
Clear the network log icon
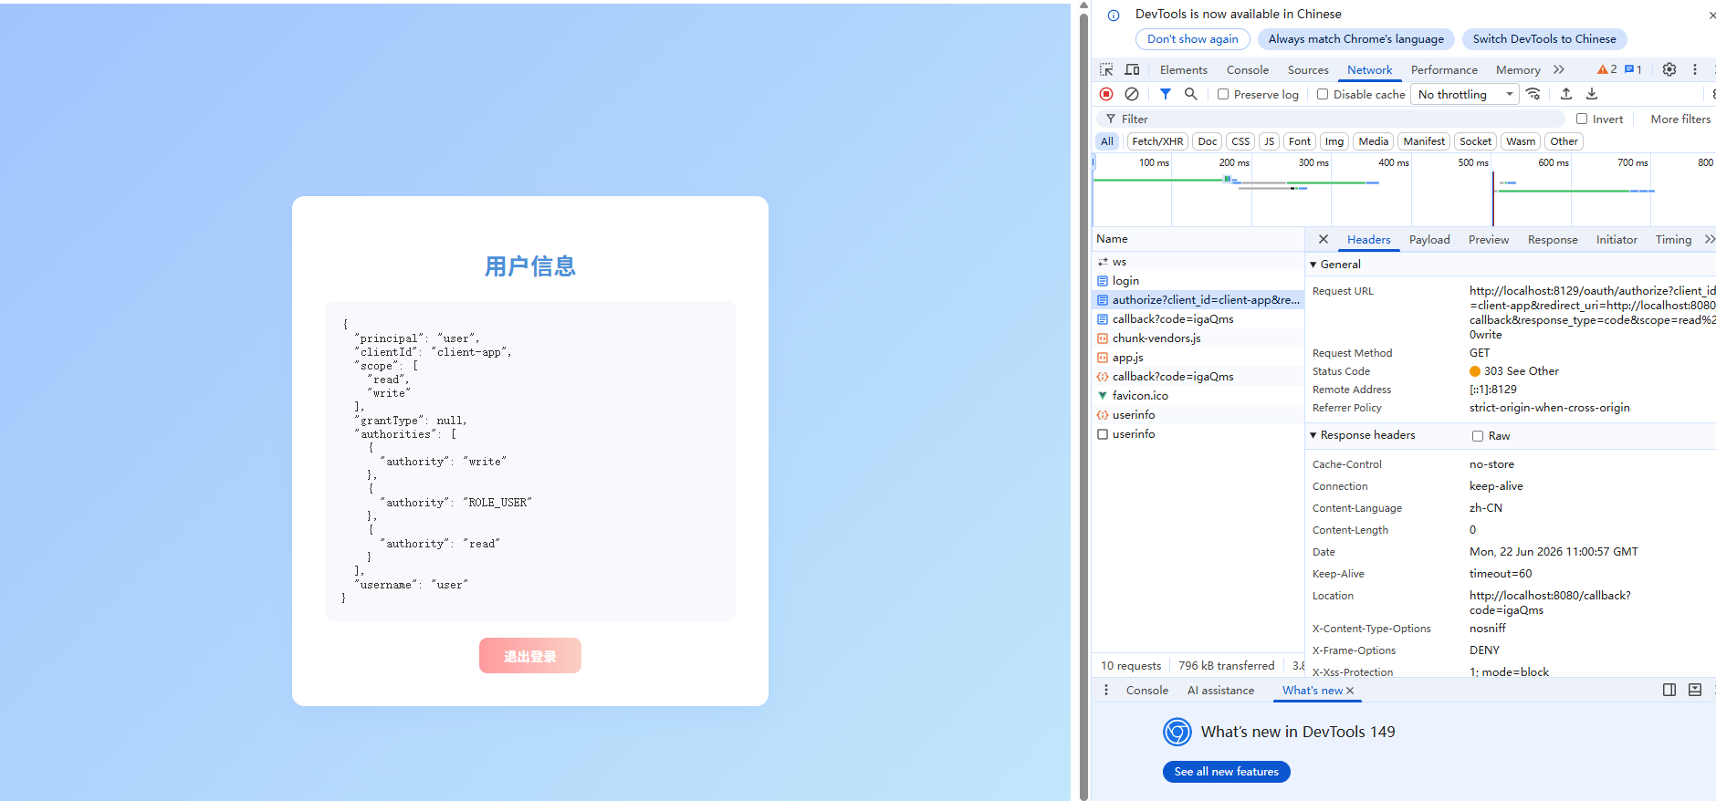click(1132, 94)
